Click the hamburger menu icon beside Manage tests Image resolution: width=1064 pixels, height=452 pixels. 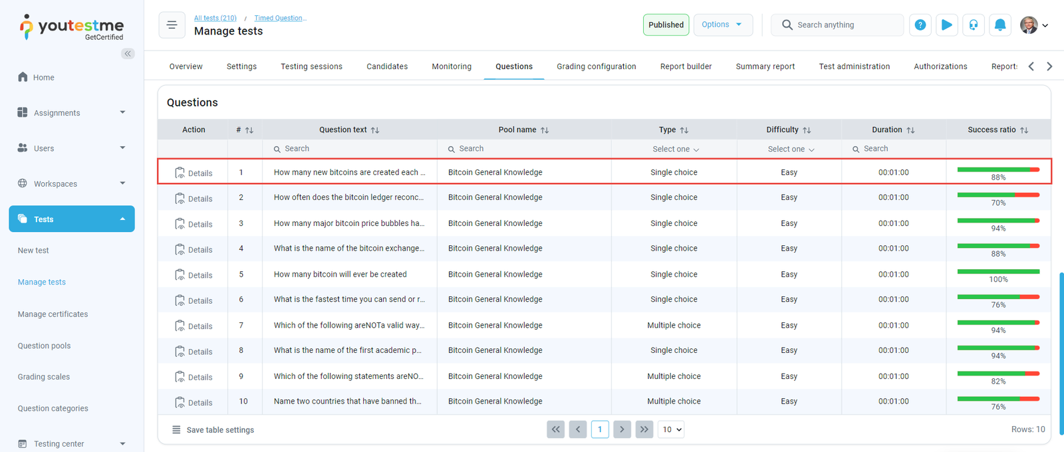(172, 25)
